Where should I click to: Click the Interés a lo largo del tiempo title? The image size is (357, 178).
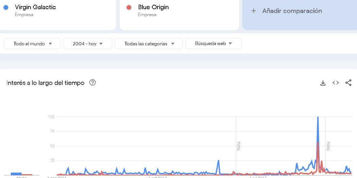45,83
